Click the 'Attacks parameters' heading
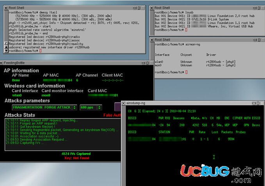 pos(27,101)
